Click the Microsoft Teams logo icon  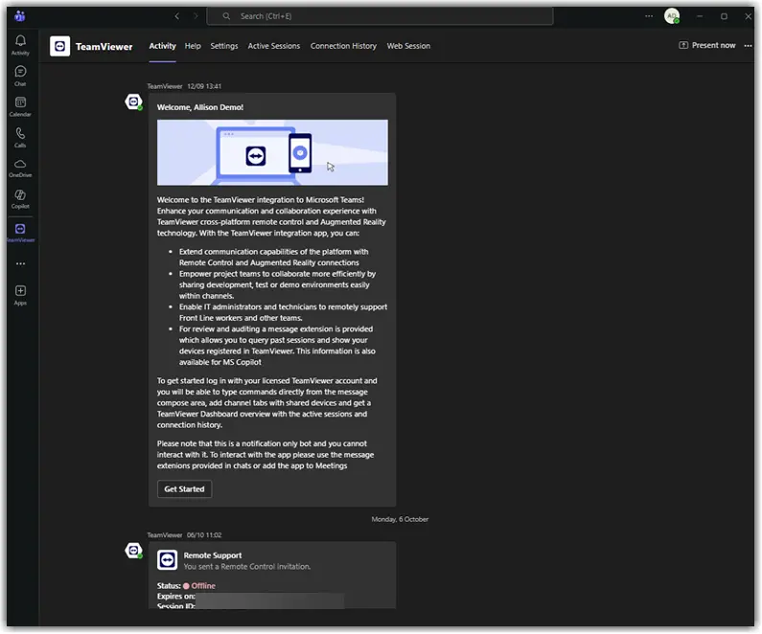20,16
